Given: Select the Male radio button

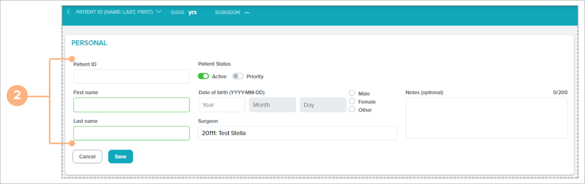Looking at the screenshot, I should (x=352, y=93).
